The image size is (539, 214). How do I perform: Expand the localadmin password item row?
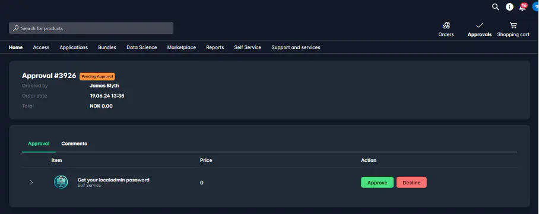point(31,182)
